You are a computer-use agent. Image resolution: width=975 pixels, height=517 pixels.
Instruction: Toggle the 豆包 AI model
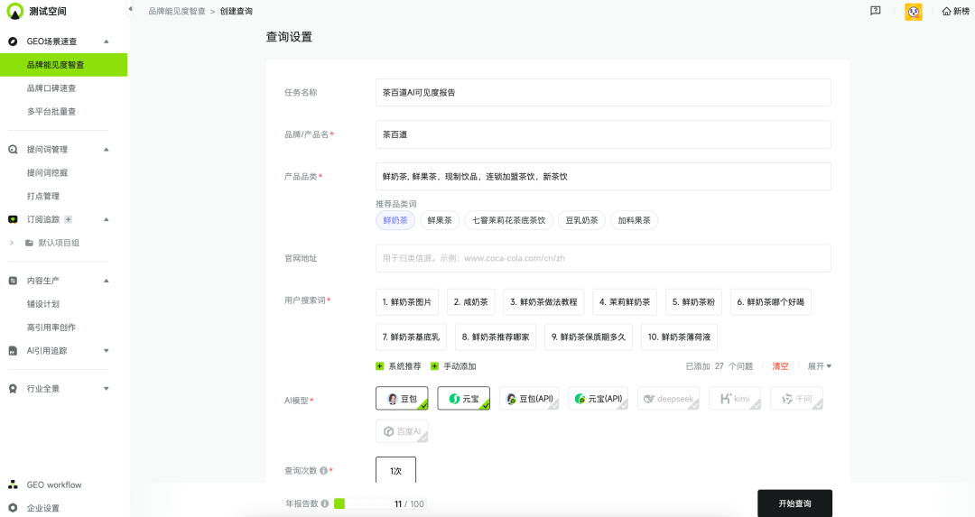402,398
